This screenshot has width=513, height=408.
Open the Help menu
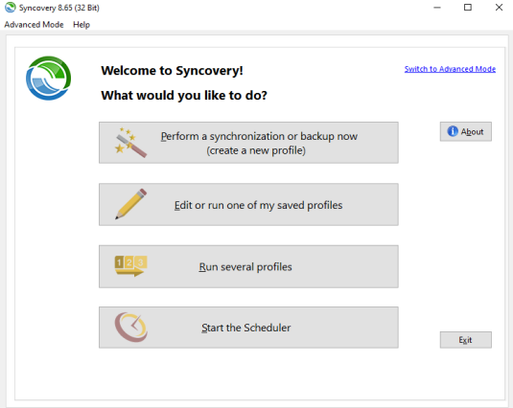click(82, 25)
